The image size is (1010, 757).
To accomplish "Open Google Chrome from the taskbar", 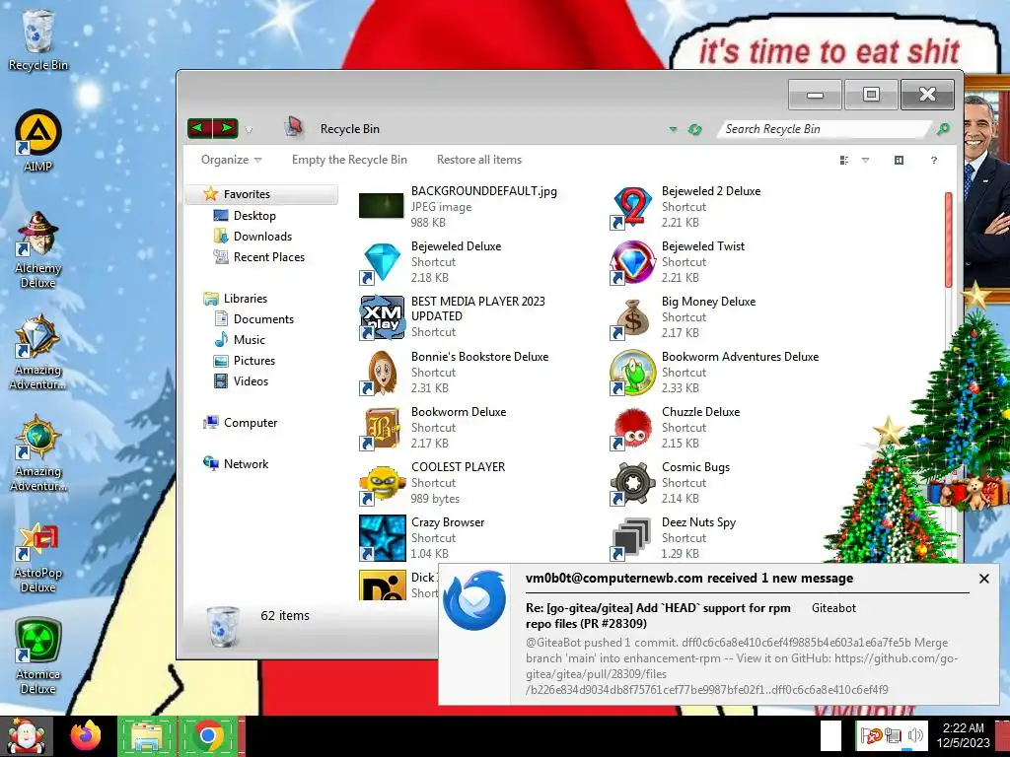I will pyautogui.click(x=208, y=736).
